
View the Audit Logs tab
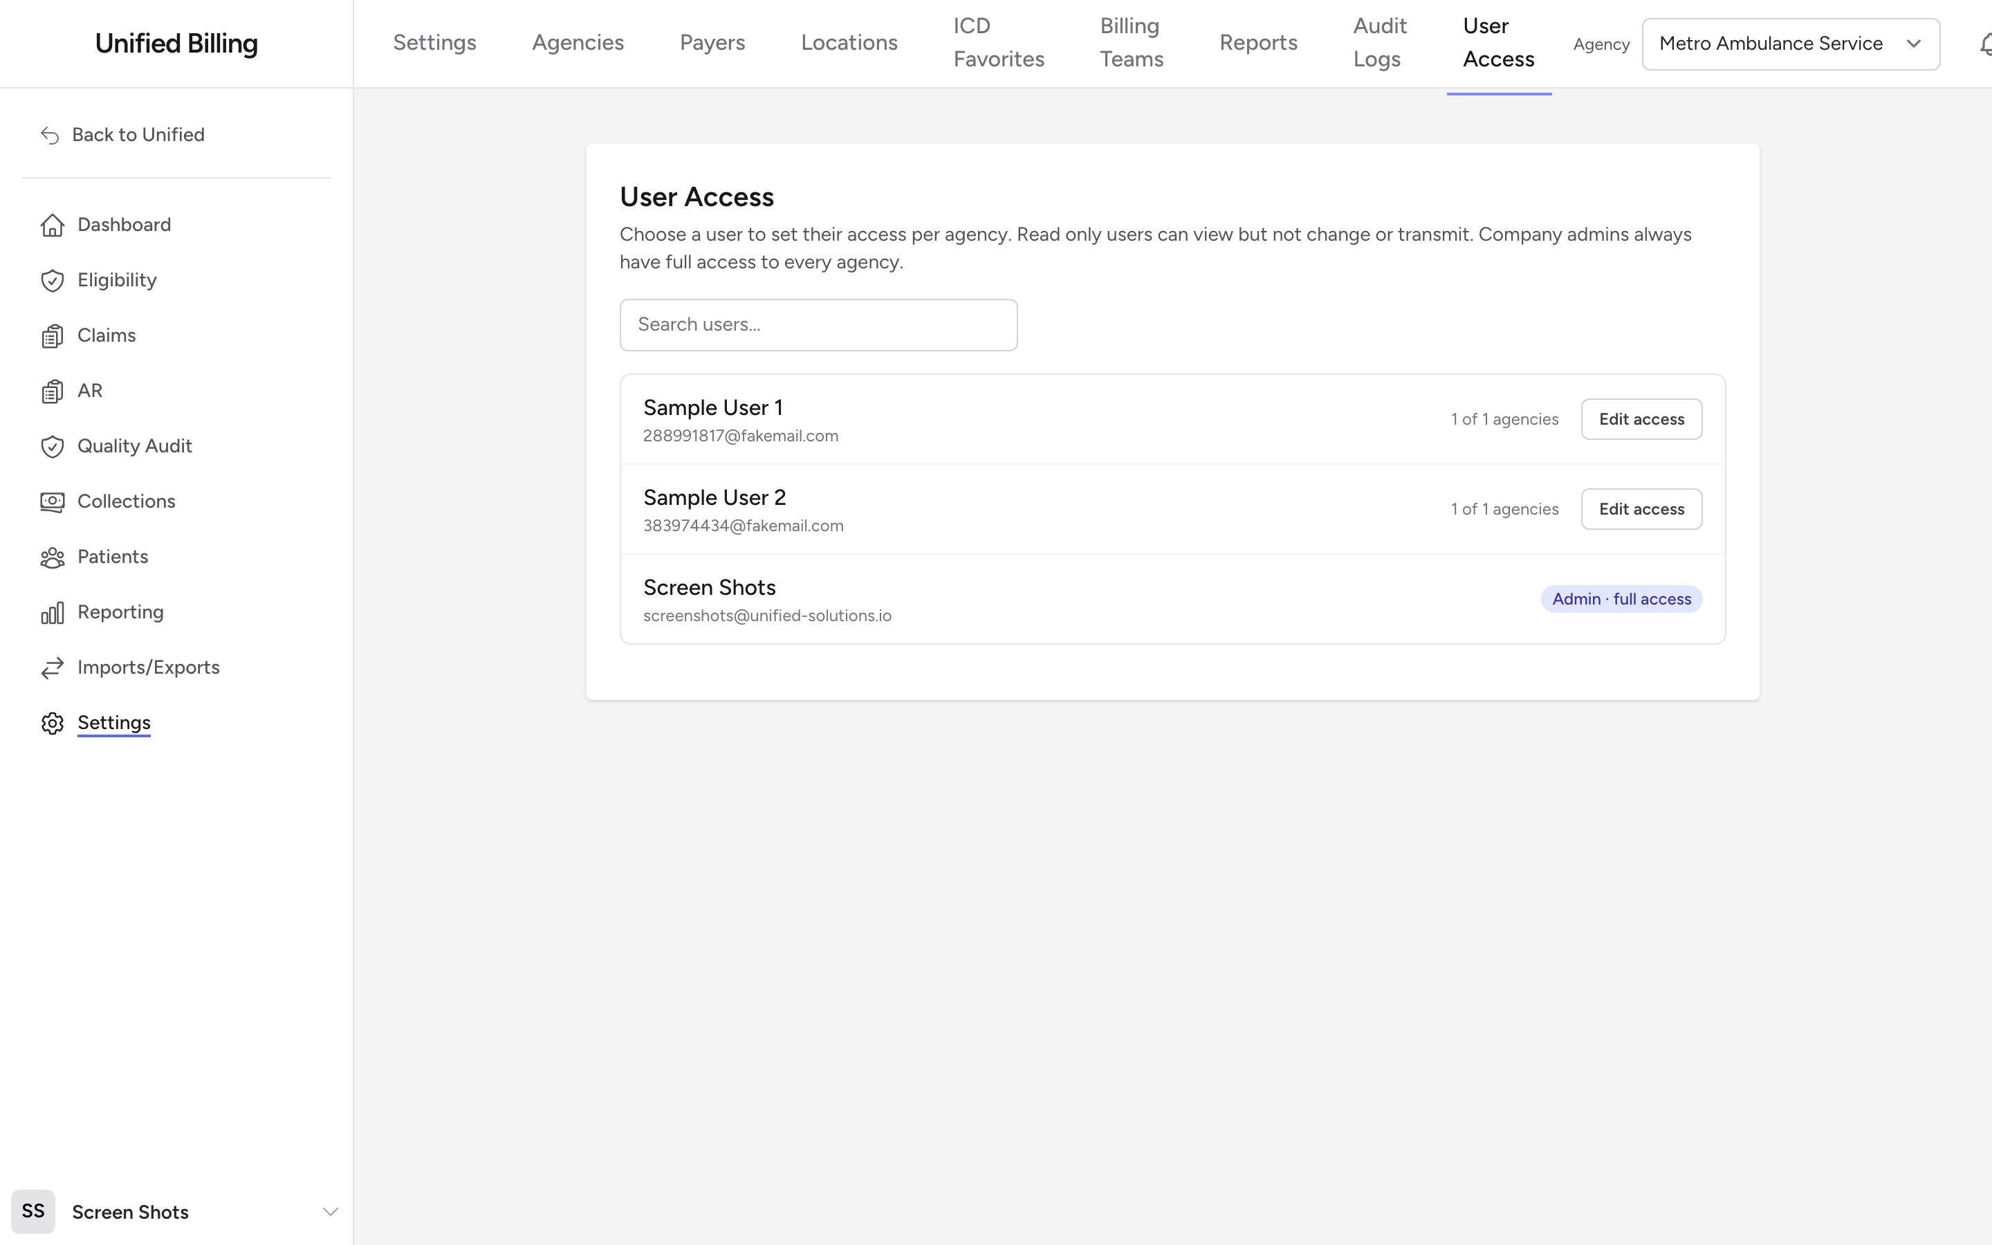(x=1380, y=43)
